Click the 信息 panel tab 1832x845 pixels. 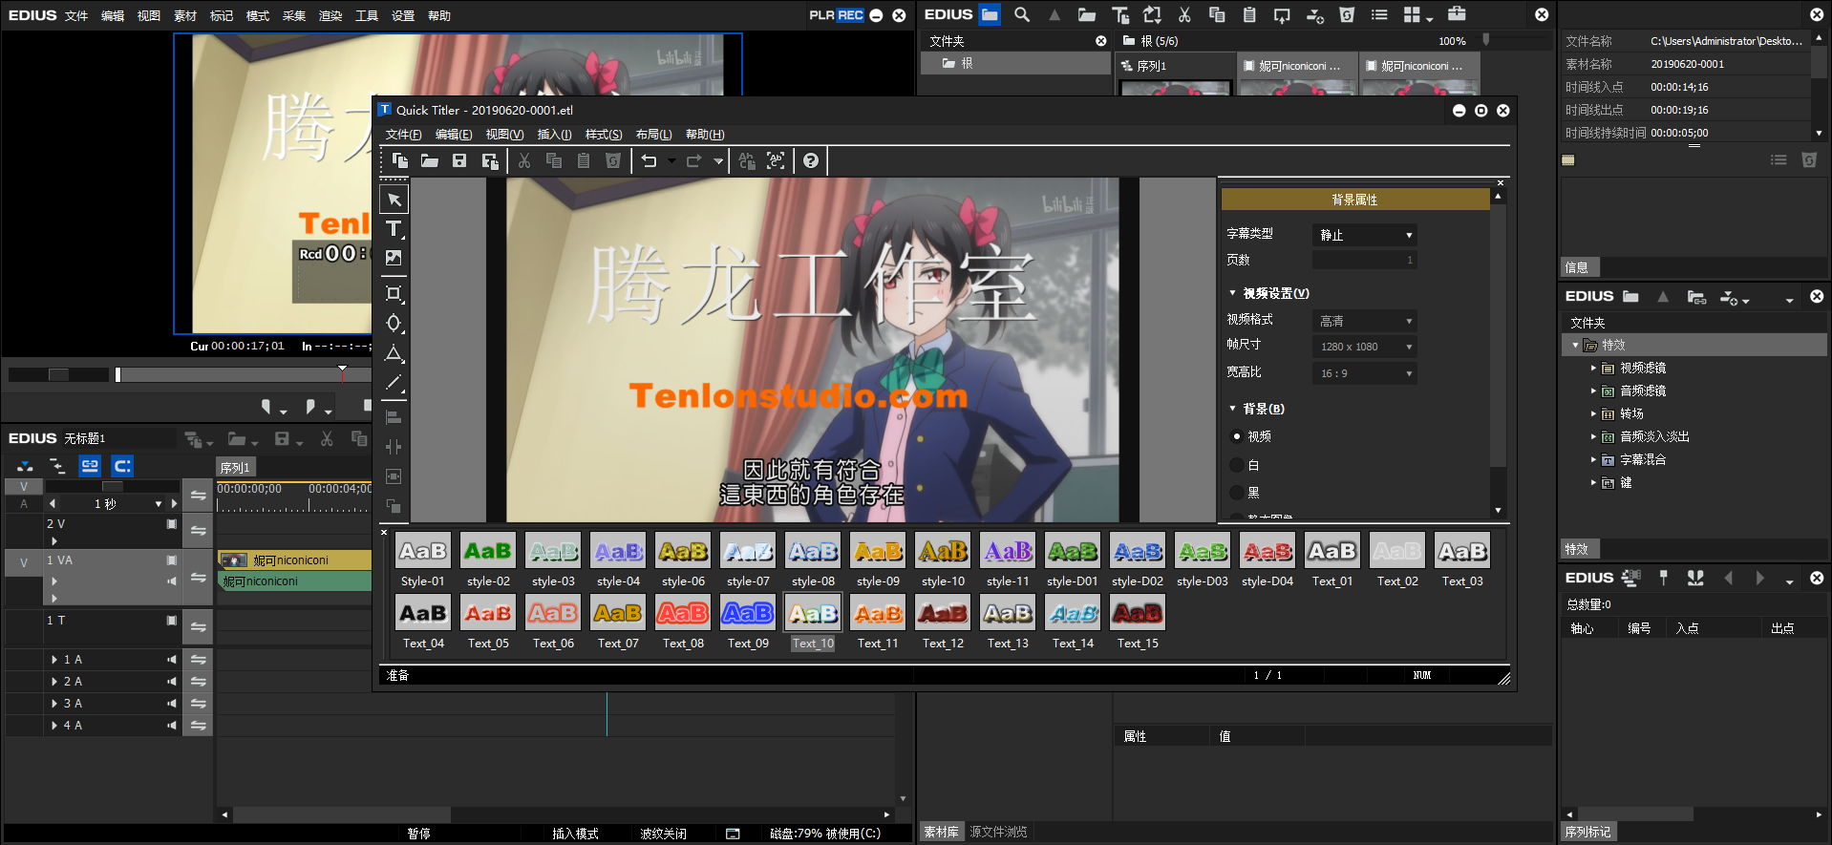tap(1578, 267)
